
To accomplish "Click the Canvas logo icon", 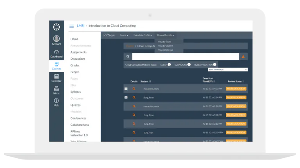I will pyautogui.click(x=56, y=27).
